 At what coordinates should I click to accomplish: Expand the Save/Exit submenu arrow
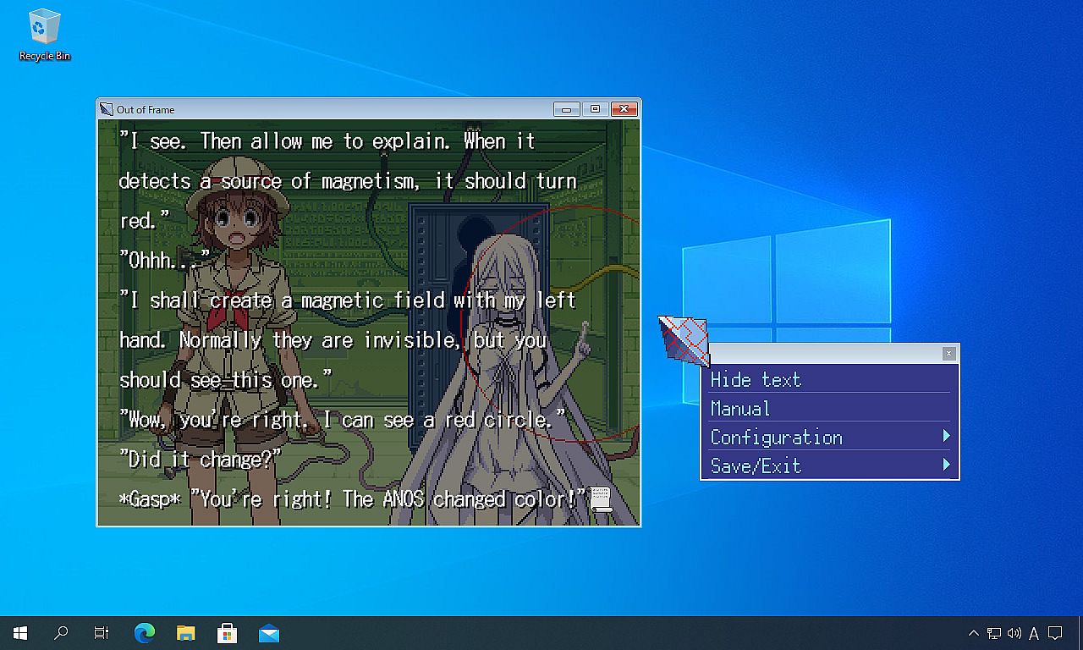click(x=946, y=465)
